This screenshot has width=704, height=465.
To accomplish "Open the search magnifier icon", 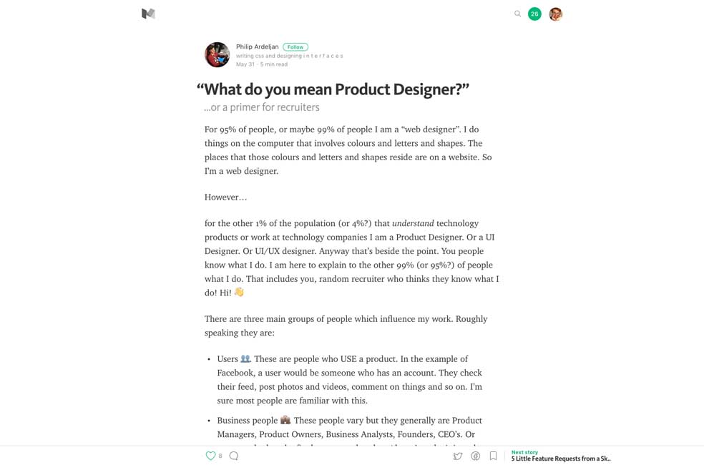I will (x=517, y=14).
